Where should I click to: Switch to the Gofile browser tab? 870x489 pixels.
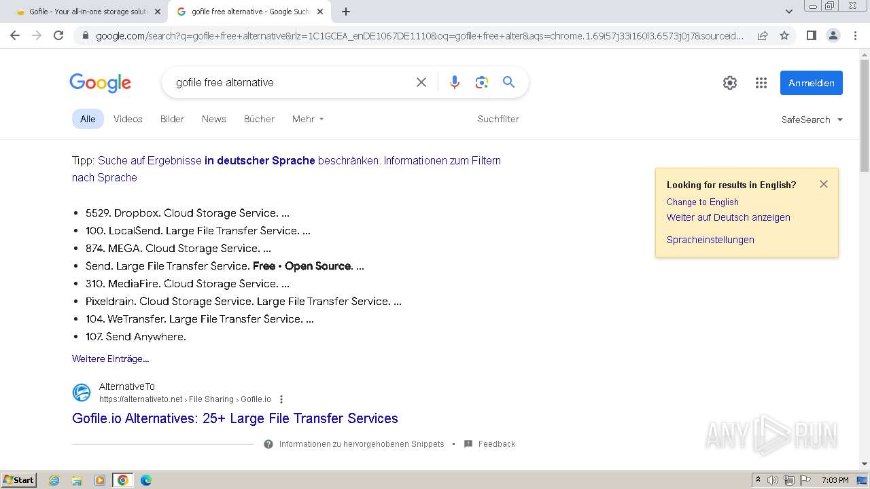[x=88, y=12]
